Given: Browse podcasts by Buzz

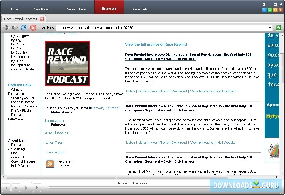Looking at the screenshot, I should (17, 61).
